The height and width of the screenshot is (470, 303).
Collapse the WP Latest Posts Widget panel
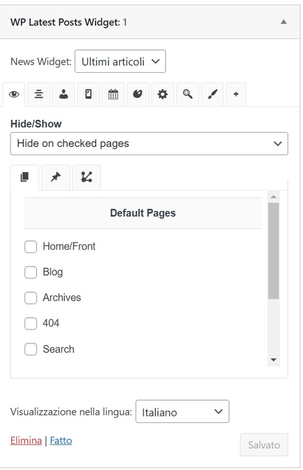click(x=284, y=22)
